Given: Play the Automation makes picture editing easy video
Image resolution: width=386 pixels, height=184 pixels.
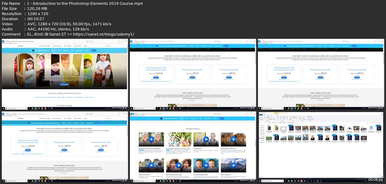Looking at the screenshot, I should click(x=151, y=139).
